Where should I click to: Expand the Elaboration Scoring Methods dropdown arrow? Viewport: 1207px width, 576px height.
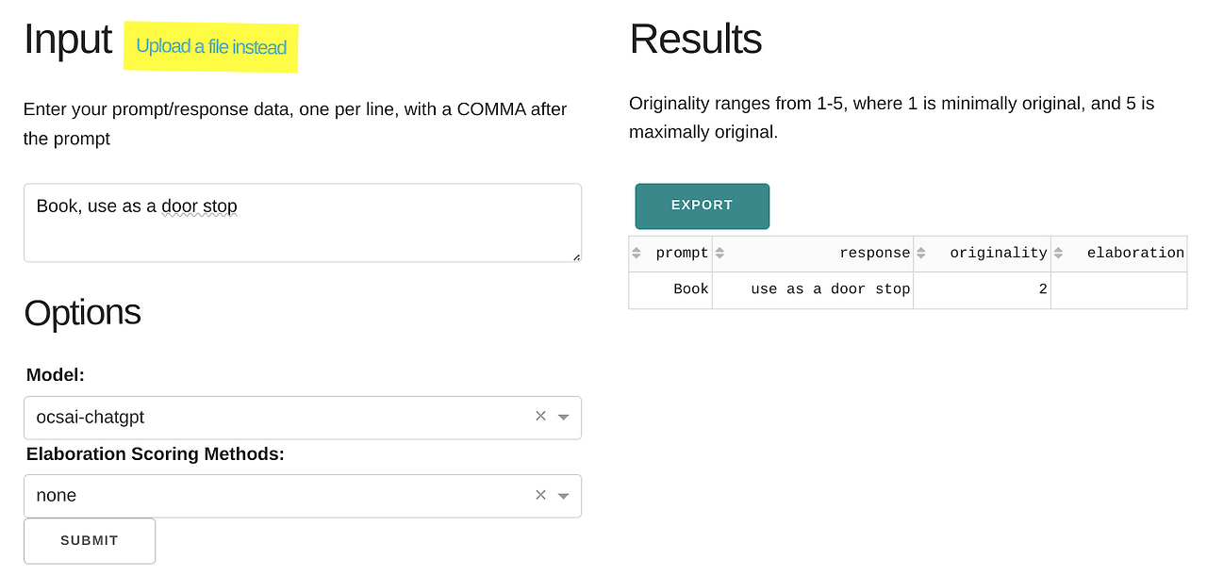564,496
